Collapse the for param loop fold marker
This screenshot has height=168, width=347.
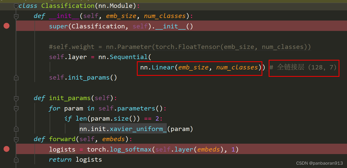[16, 109]
